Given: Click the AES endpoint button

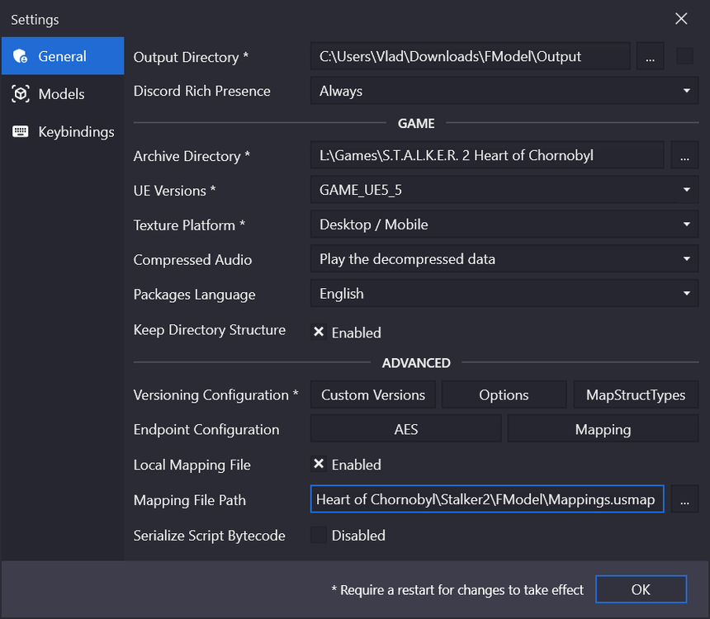Looking at the screenshot, I should tap(405, 430).
